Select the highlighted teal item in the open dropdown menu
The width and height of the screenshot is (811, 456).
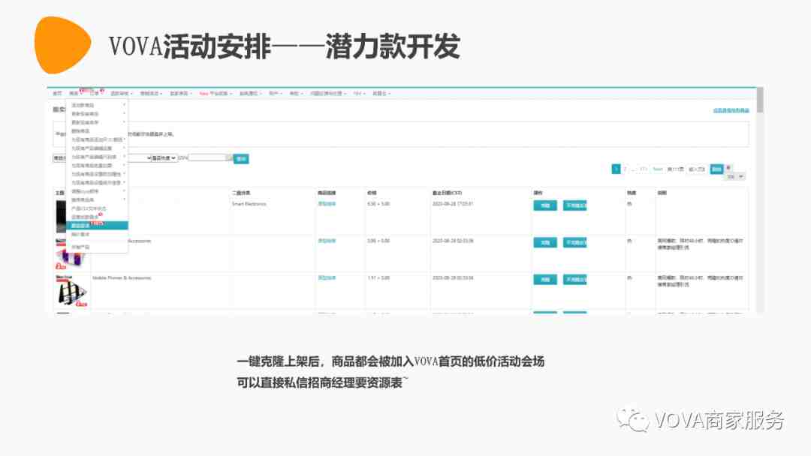[x=97, y=226]
